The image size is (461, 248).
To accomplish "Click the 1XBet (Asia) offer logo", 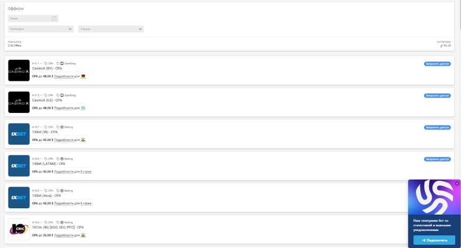I will (x=19, y=198).
